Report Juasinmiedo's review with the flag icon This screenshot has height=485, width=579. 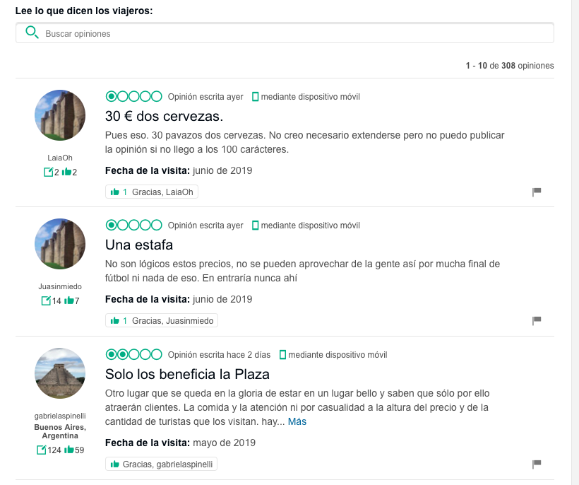pyautogui.click(x=537, y=320)
